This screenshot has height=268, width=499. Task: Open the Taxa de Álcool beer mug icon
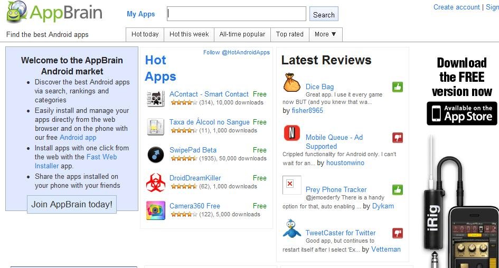(156, 127)
